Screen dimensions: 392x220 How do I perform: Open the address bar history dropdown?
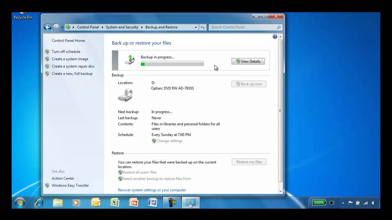coord(196,27)
